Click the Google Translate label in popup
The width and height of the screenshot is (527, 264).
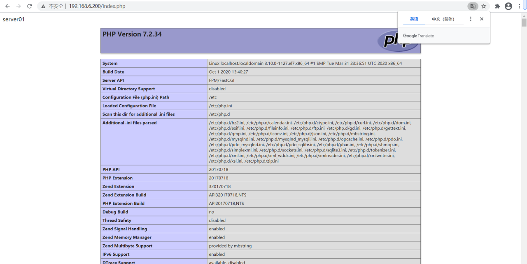coord(418,36)
